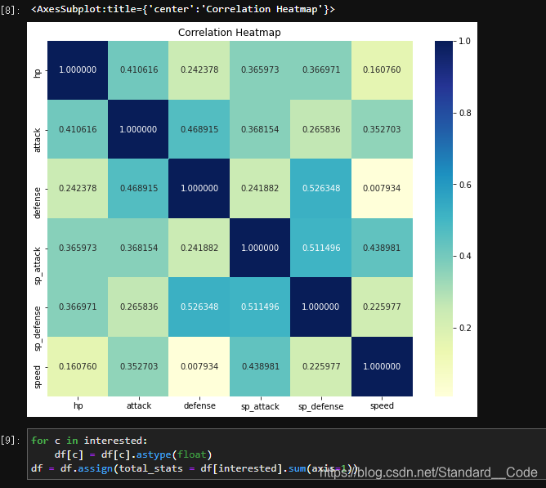Click the 'hp' label on the vertical axis

click(38, 73)
